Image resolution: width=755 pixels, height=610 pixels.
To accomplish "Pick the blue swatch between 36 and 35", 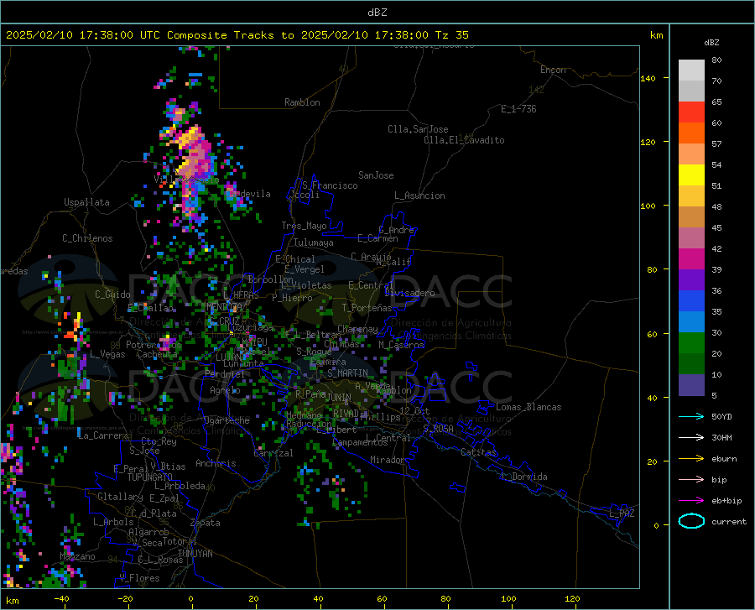I will (691, 301).
